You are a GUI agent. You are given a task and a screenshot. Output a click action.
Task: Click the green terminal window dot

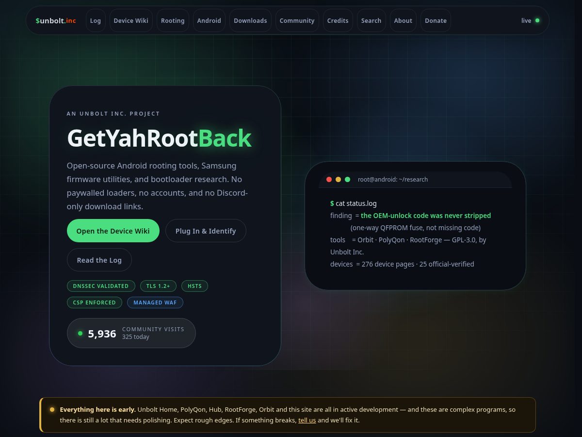[x=347, y=179]
